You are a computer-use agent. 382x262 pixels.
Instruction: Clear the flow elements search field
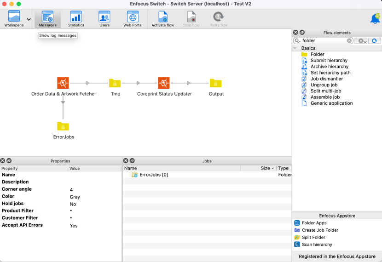[x=349, y=41]
